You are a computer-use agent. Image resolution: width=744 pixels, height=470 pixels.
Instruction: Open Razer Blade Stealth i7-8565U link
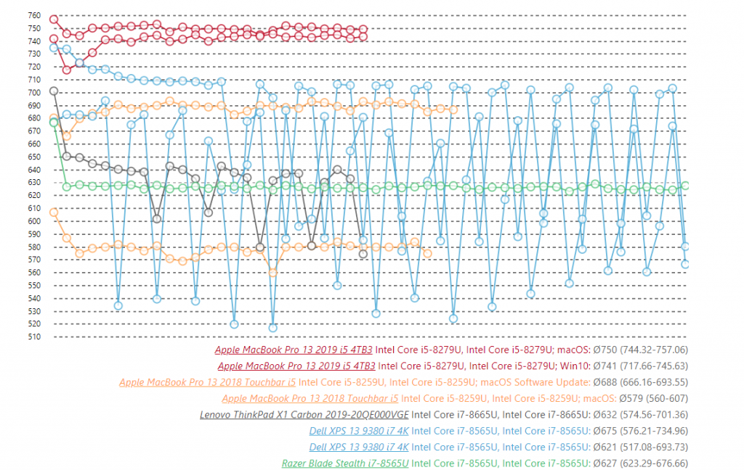tap(345, 463)
